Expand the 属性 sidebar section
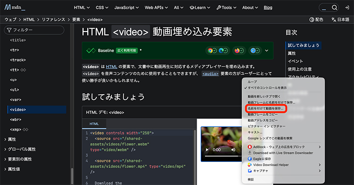354x185 pixels. (10, 139)
